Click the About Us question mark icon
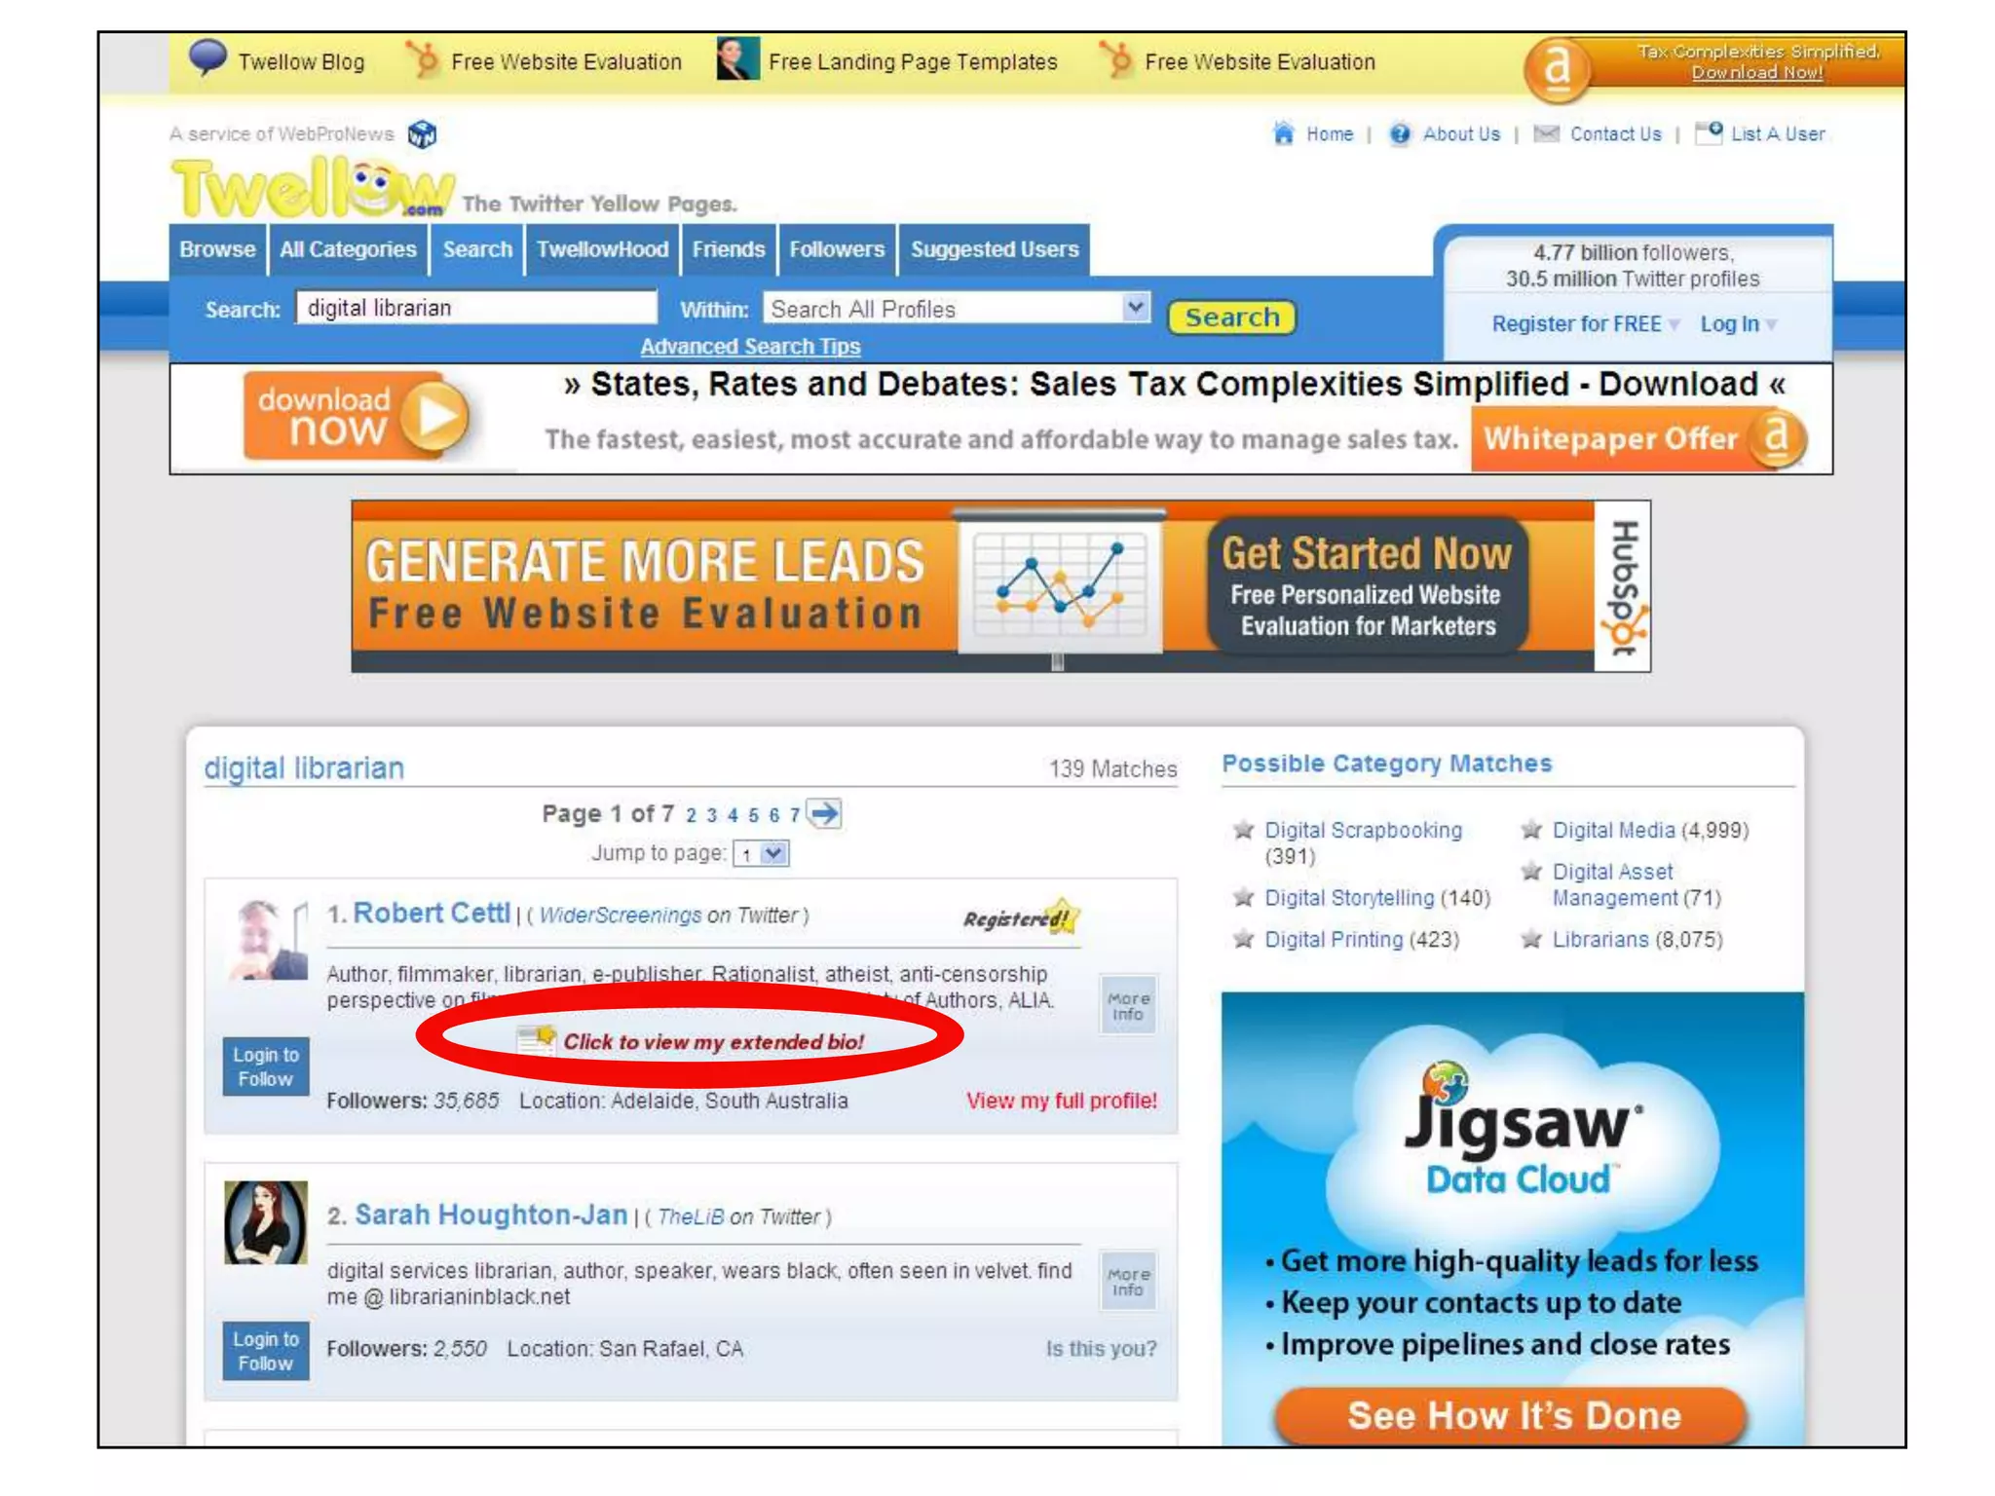Image resolution: width=1995 pixels, height=1496 pixels. [1400, 133]
